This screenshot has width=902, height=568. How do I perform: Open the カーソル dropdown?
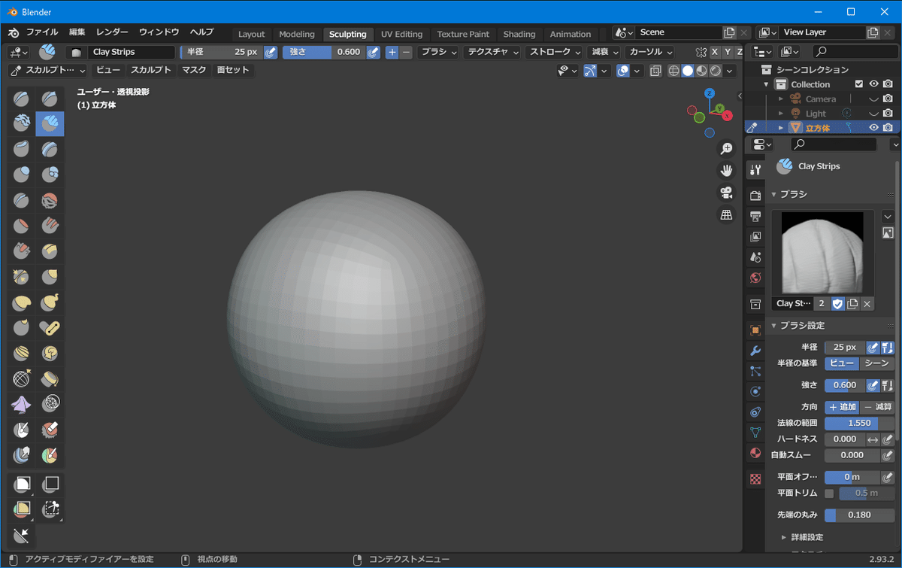coord(649,52)
